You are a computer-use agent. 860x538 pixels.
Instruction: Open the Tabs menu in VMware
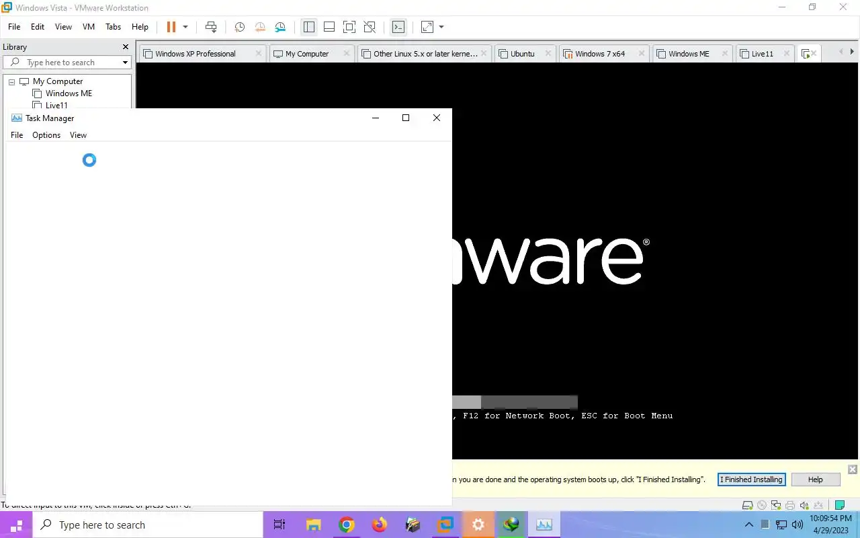[114, 27]
